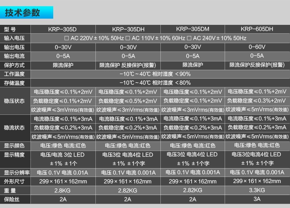The image size is (290, 208).
Task: Click 2A fuse cell under KRP-305DM
Action: point(192,199)
